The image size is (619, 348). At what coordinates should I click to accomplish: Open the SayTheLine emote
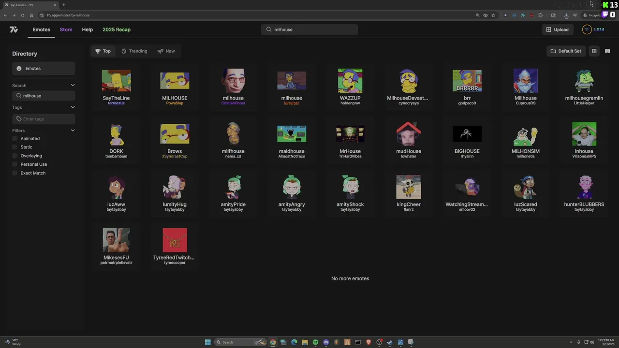coord(116,87)
